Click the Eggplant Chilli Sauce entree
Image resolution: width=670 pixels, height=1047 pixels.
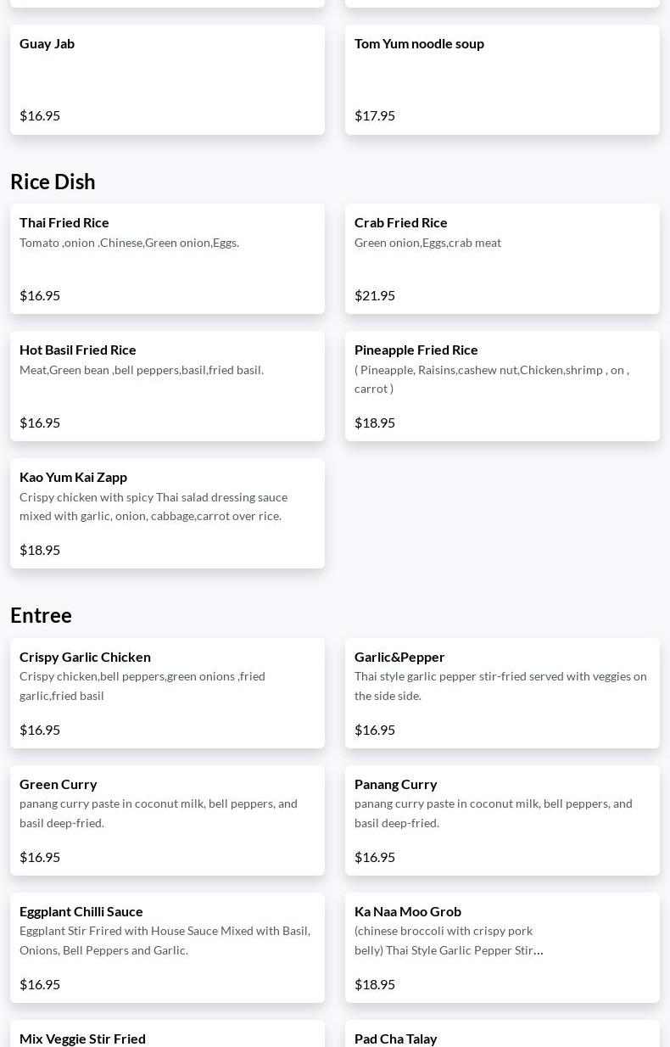tap(167, 948)
